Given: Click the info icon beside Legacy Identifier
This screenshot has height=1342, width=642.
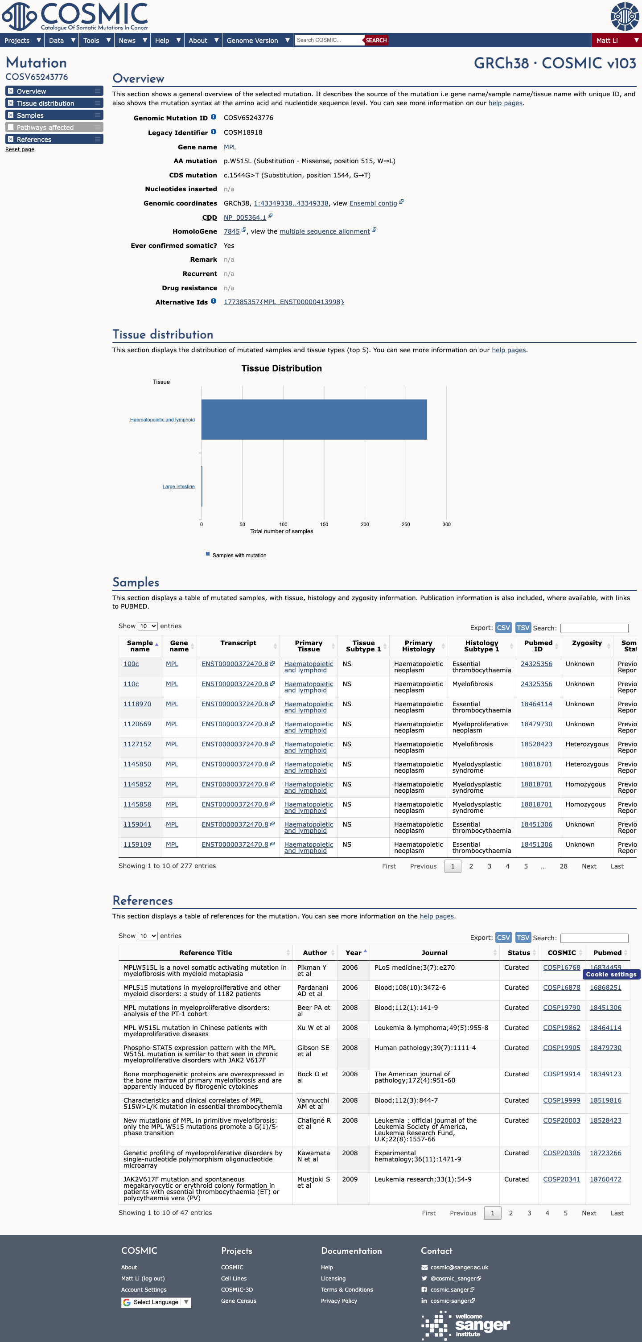Looking at the screenshot, I should click(x=214, y=132).
